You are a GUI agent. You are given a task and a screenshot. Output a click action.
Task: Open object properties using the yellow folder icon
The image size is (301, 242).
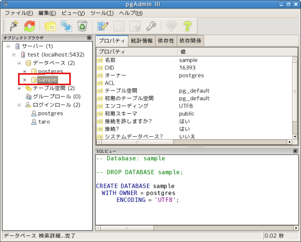coord(50,26)
